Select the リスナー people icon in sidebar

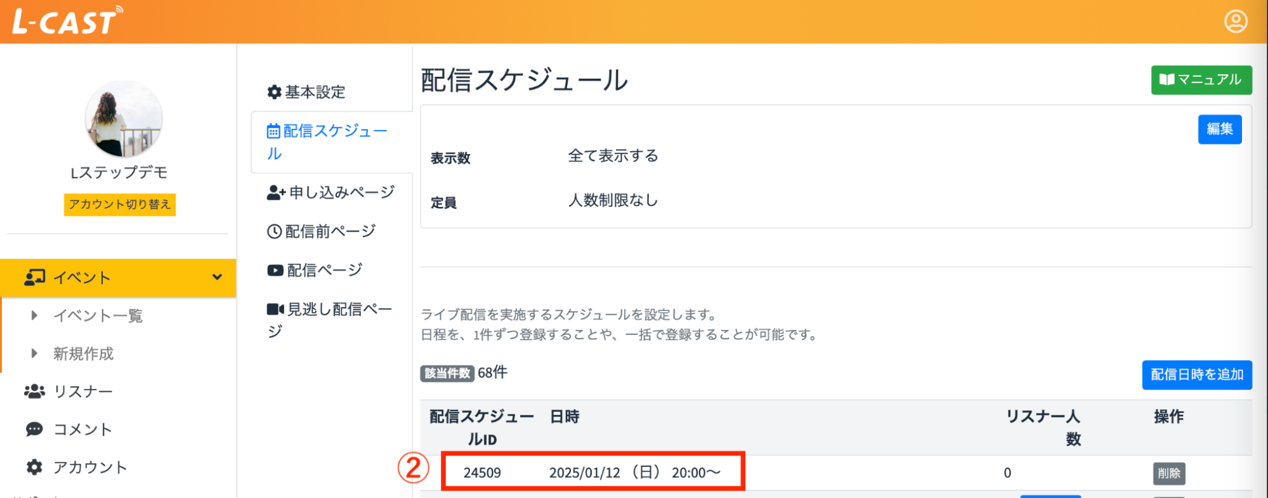[x=35, y=391]
